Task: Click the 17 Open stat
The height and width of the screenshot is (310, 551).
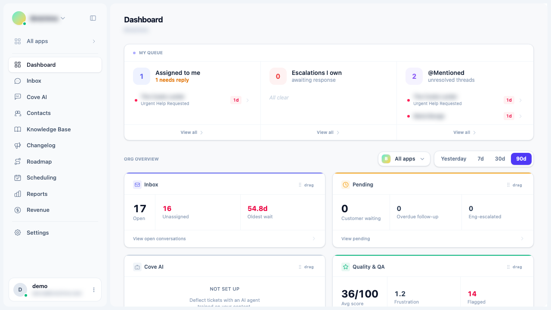Action: click(139, 212)
